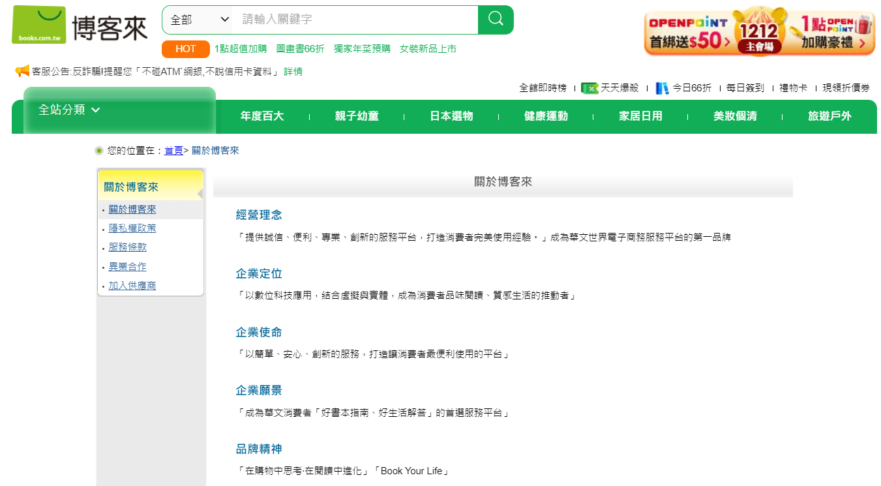Open the 旅遊戶外 navigation tab
The height and width of the screenshot is (486, 881).
[829, 116]
